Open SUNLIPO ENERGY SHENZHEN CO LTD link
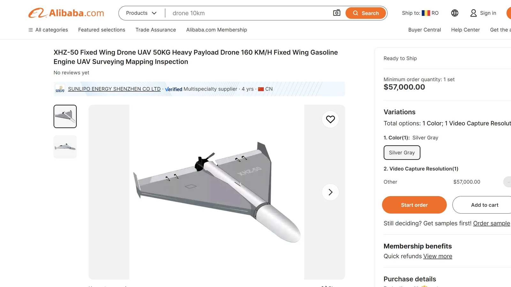The height and width of the screenshot is (287, 511). pyautogui.click(x=114, y=89)
